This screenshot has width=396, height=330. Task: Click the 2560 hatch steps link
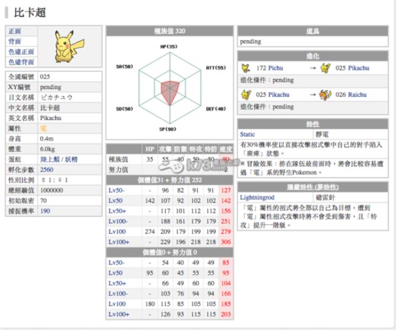click(x=47, y=170)
